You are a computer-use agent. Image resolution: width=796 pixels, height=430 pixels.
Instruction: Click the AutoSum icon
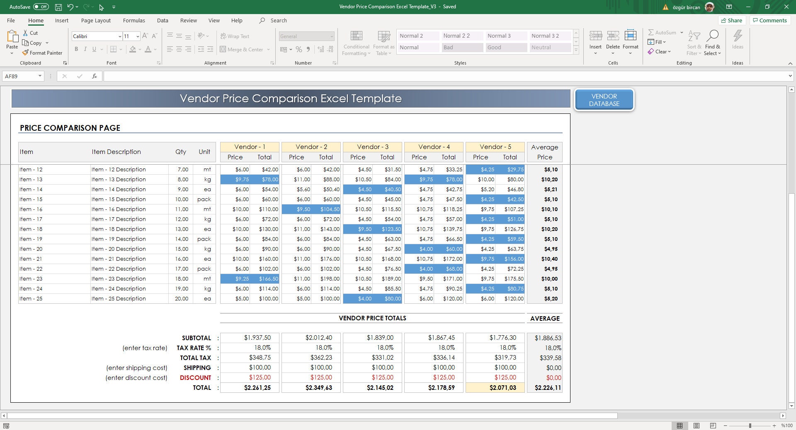tap(651, 32)
